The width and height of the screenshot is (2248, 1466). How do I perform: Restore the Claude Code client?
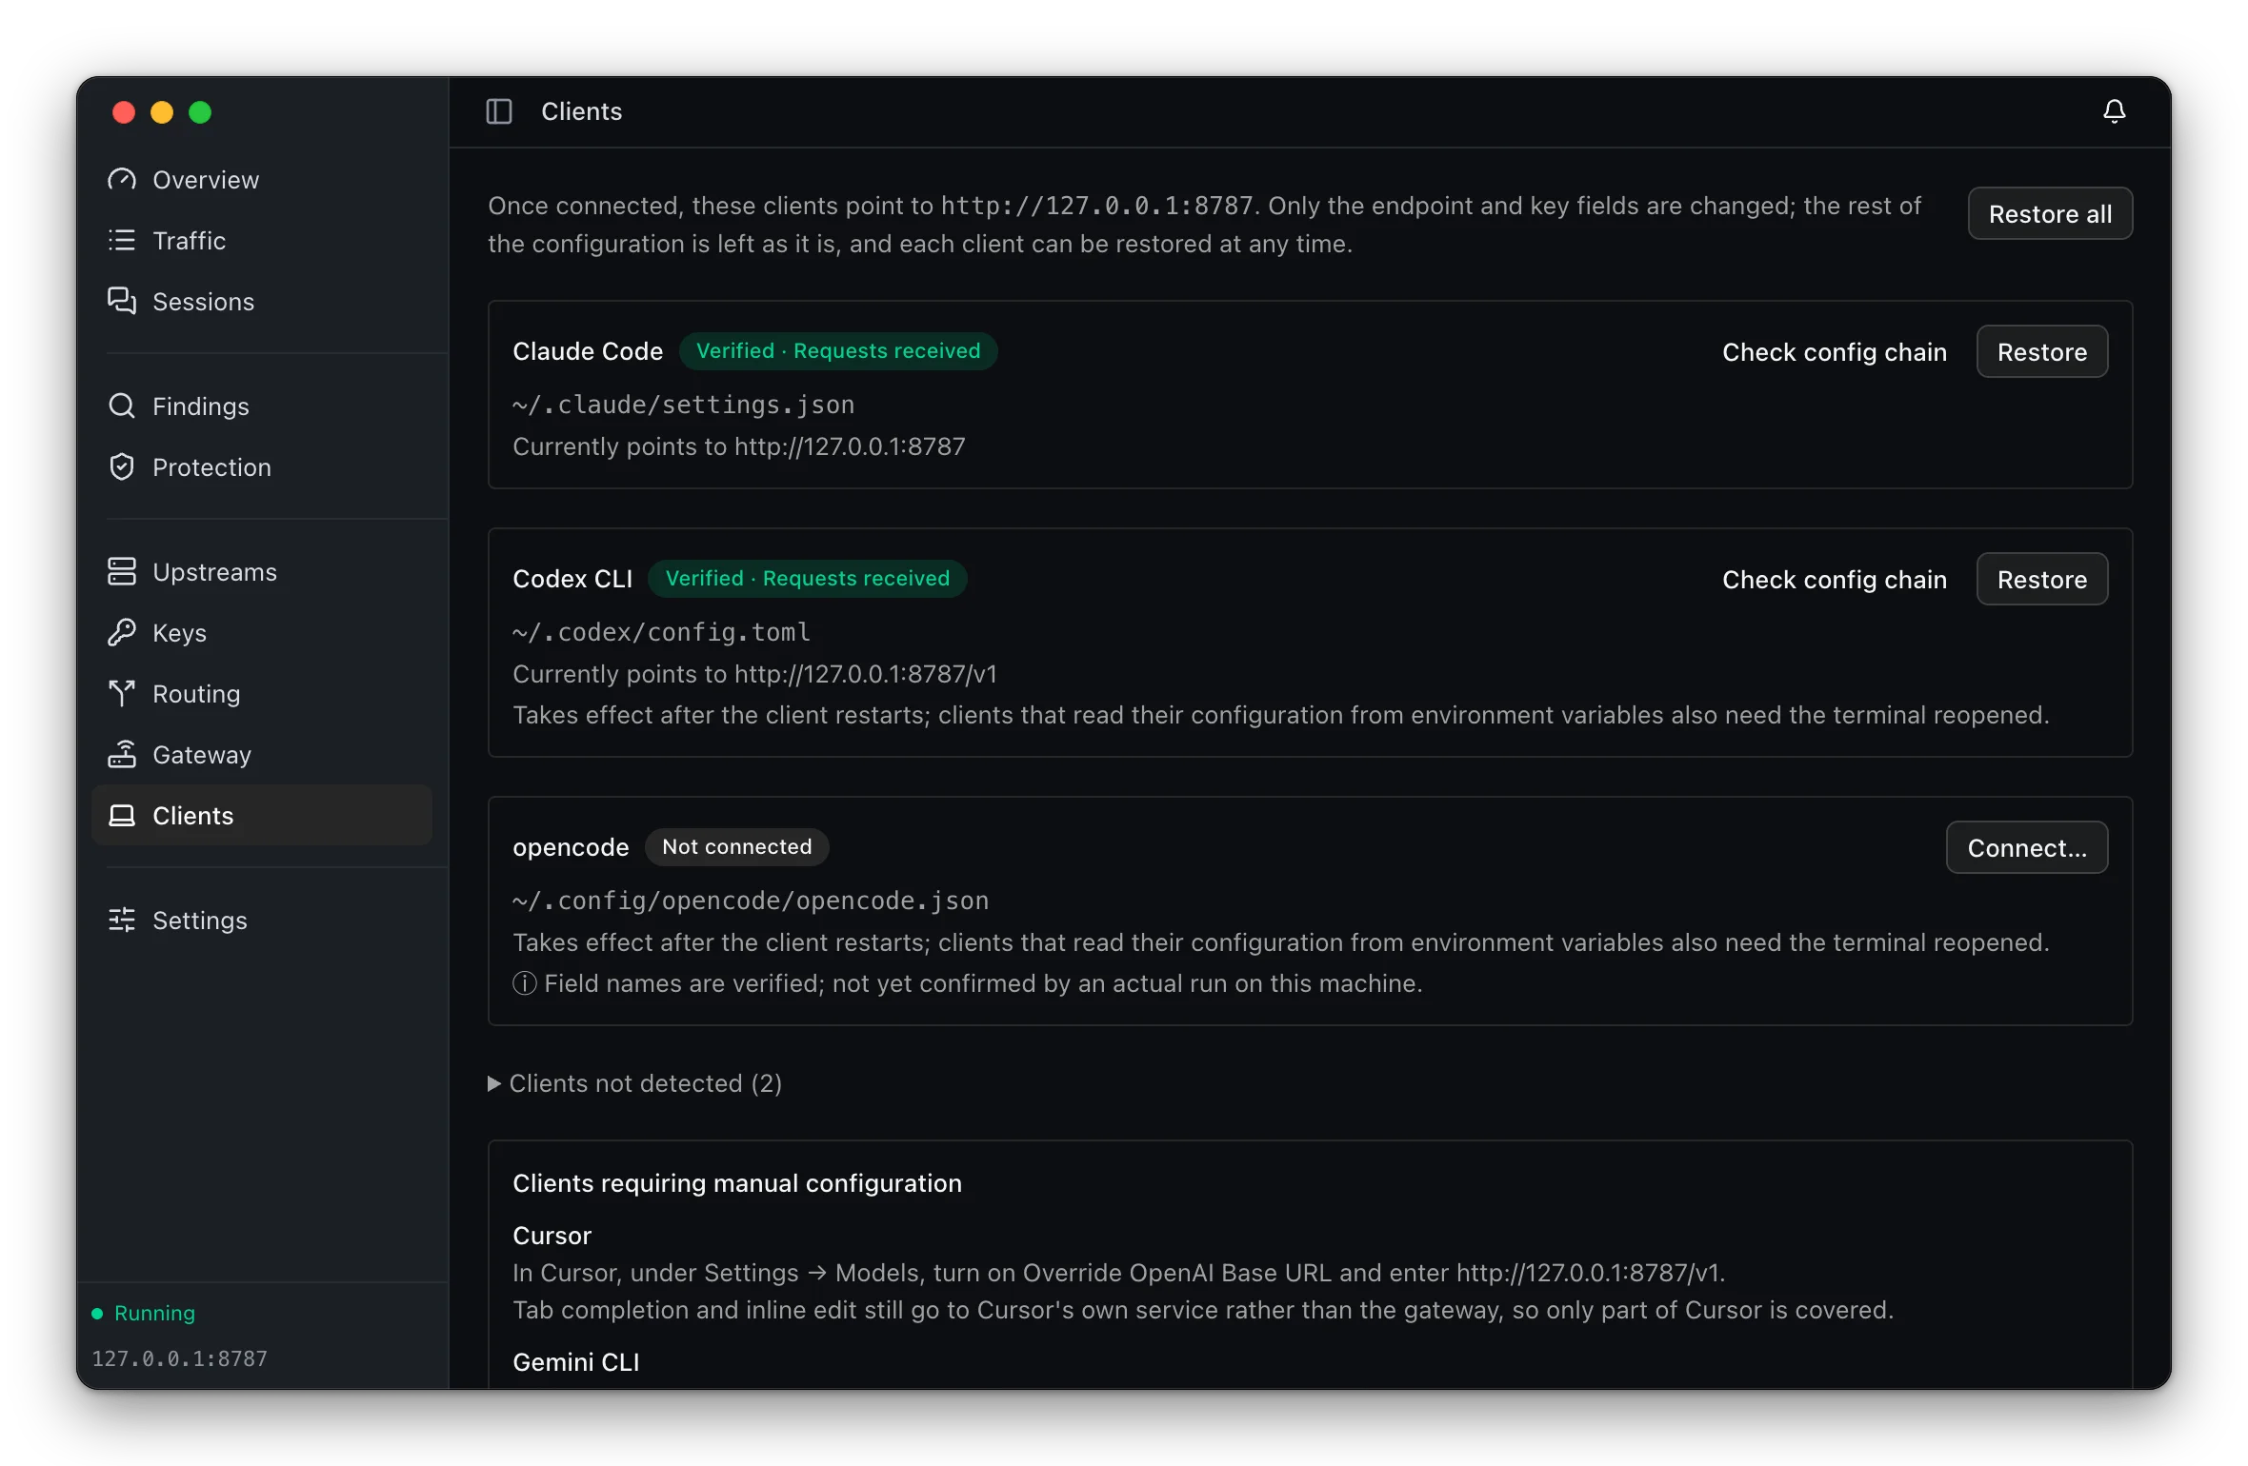click(2042, 352)
